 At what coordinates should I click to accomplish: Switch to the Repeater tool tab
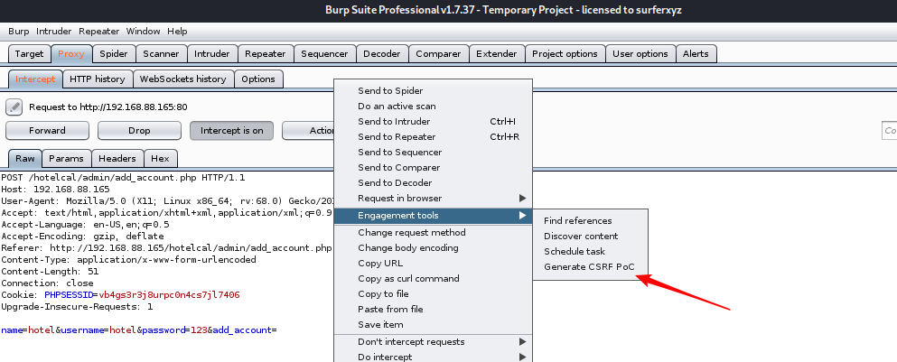266,54
